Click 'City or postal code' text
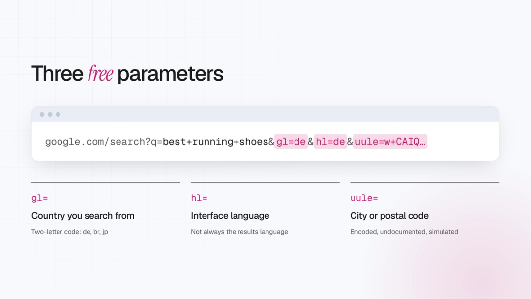Viewport: 531px width, 299px height. point(389,216)
